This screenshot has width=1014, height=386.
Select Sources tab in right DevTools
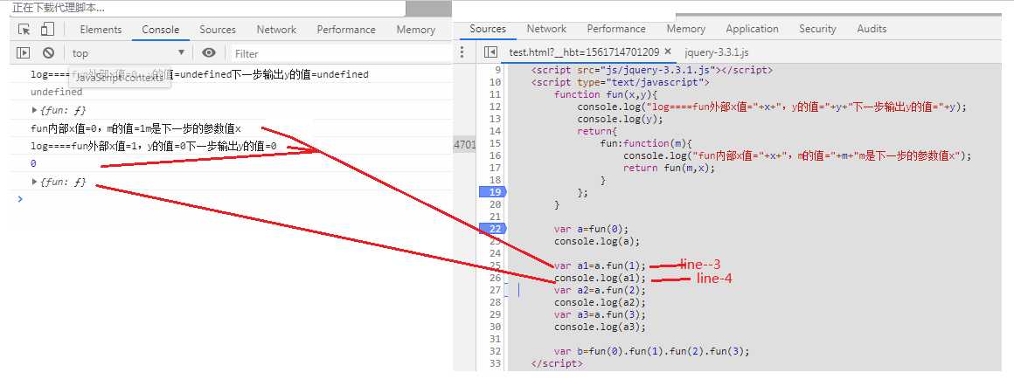[488, 29]
